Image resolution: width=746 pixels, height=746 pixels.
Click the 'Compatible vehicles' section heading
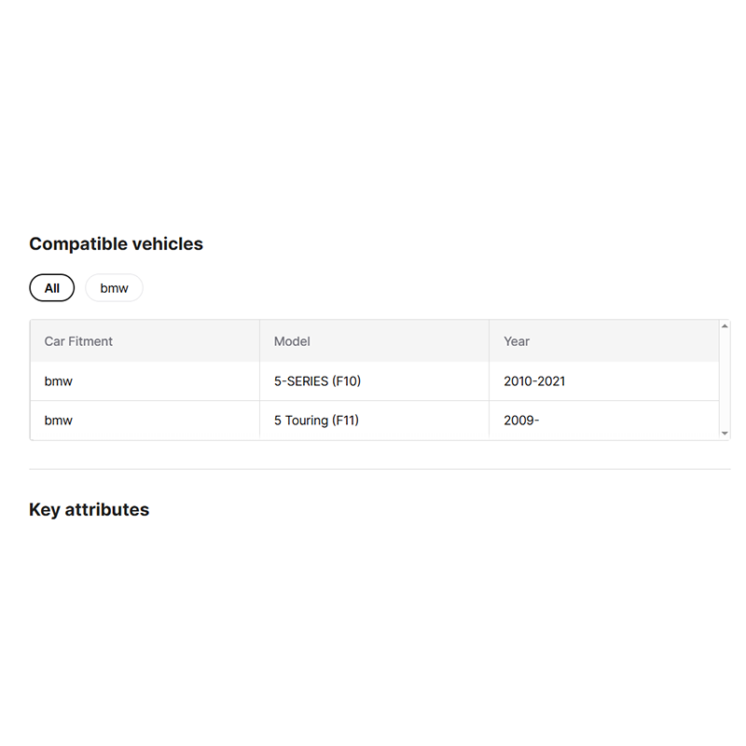116,244
